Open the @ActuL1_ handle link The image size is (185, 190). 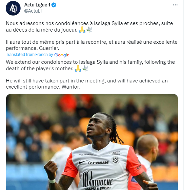tap(34, 11)
